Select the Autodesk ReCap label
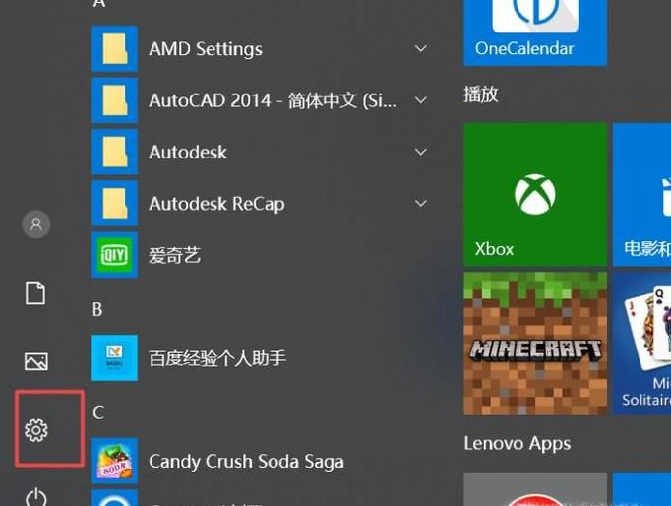671x506 pixels. (x=216, y=204)
